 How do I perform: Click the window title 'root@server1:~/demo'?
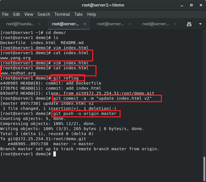103,5
